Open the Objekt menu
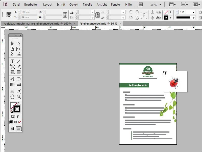 [x=74, y=5]
